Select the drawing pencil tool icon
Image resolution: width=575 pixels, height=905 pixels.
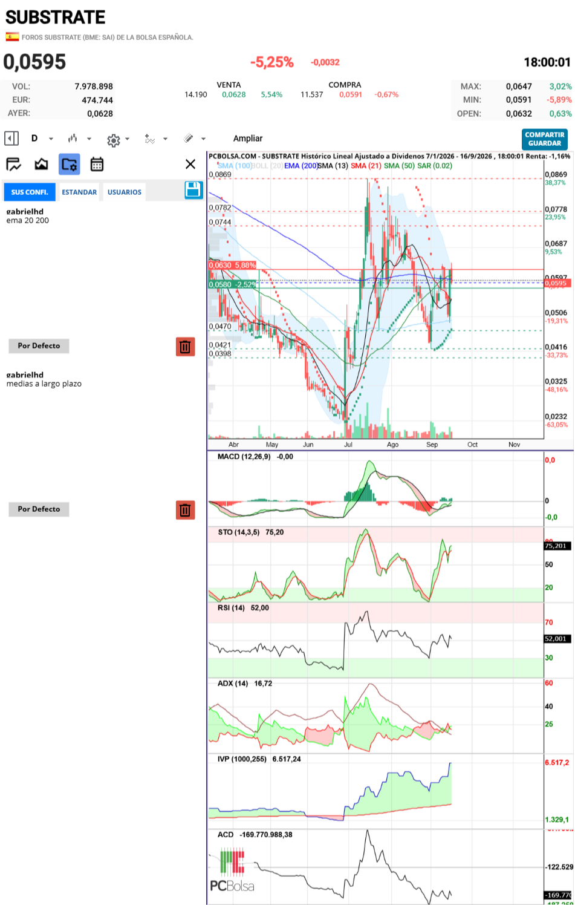[x=189, y=139]
